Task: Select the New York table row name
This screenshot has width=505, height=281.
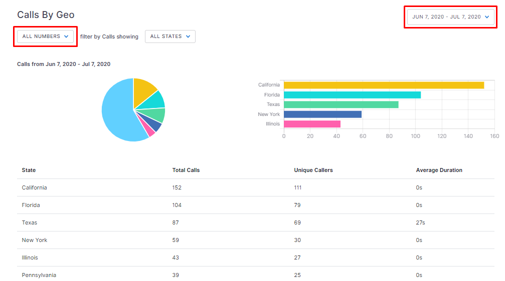Action: point(35,240)
